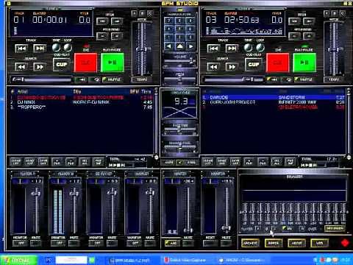This screenshot has height=265, width=353.
Task: Click the right player pitch fader
Action: pyautogui.click(x=334, y=49)
